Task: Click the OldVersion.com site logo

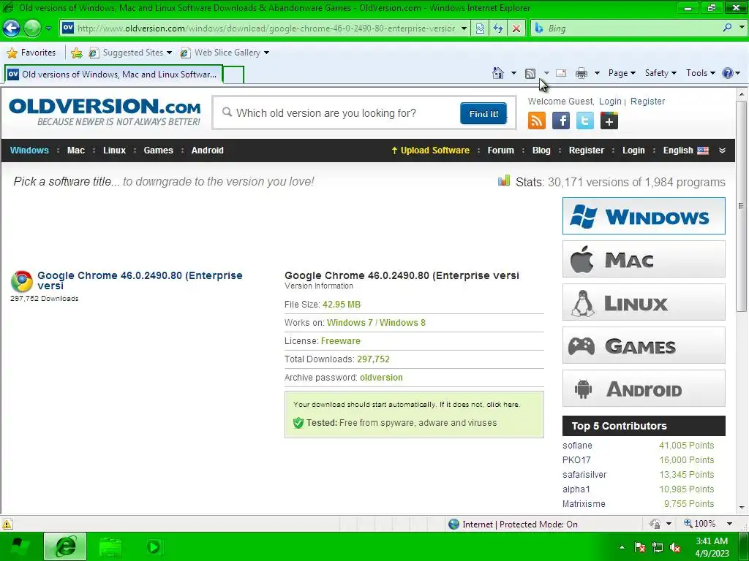Action: tap(105, 112)
